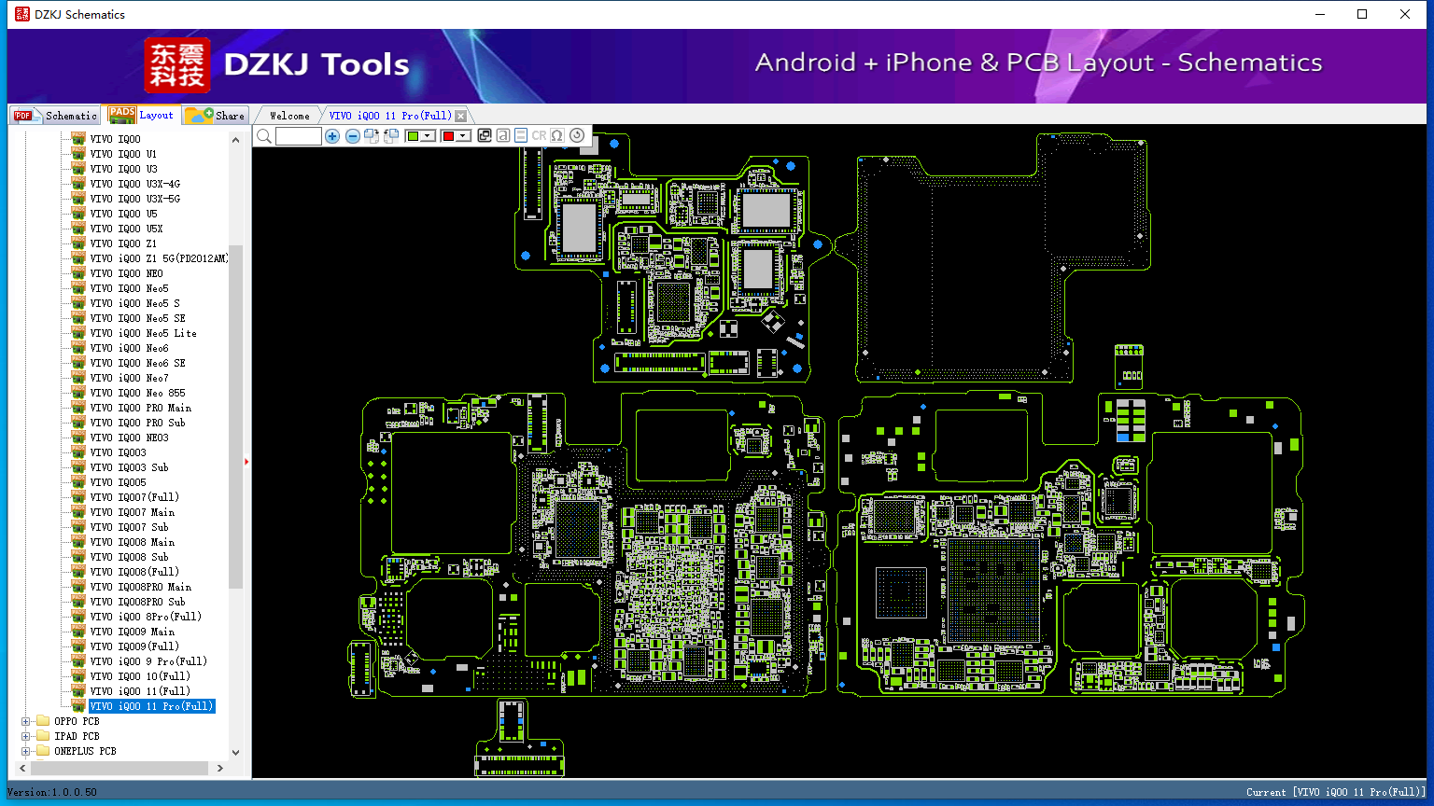Click the OPPO PCB folder icon

(x=43, y=721)
